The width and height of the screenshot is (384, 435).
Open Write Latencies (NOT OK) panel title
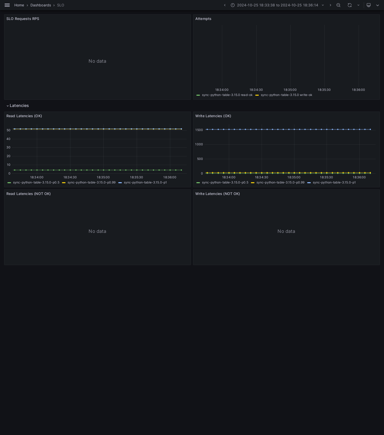click(x=218, y=194)
